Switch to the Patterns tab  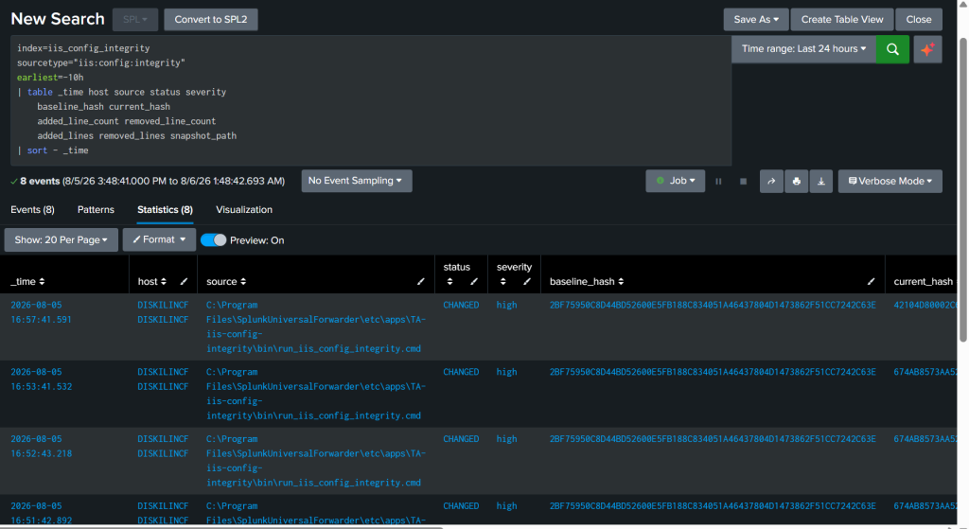96,209
